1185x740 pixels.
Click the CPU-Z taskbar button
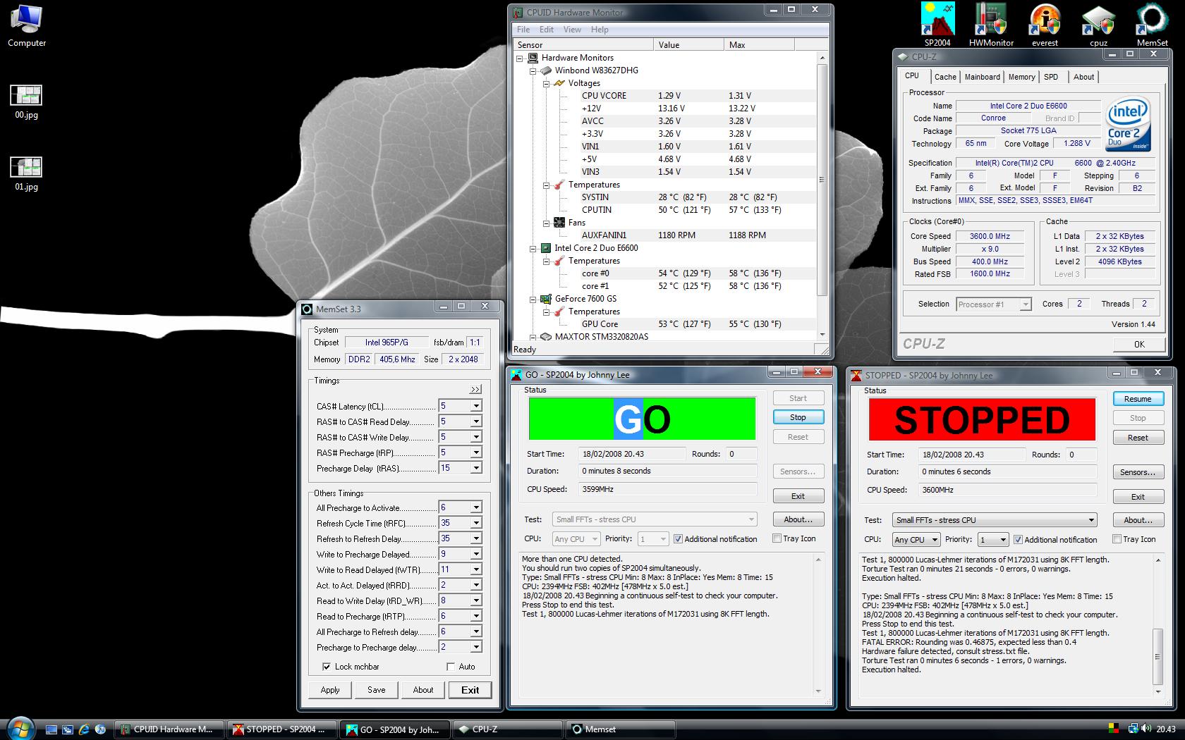click(x=508, y=729)
